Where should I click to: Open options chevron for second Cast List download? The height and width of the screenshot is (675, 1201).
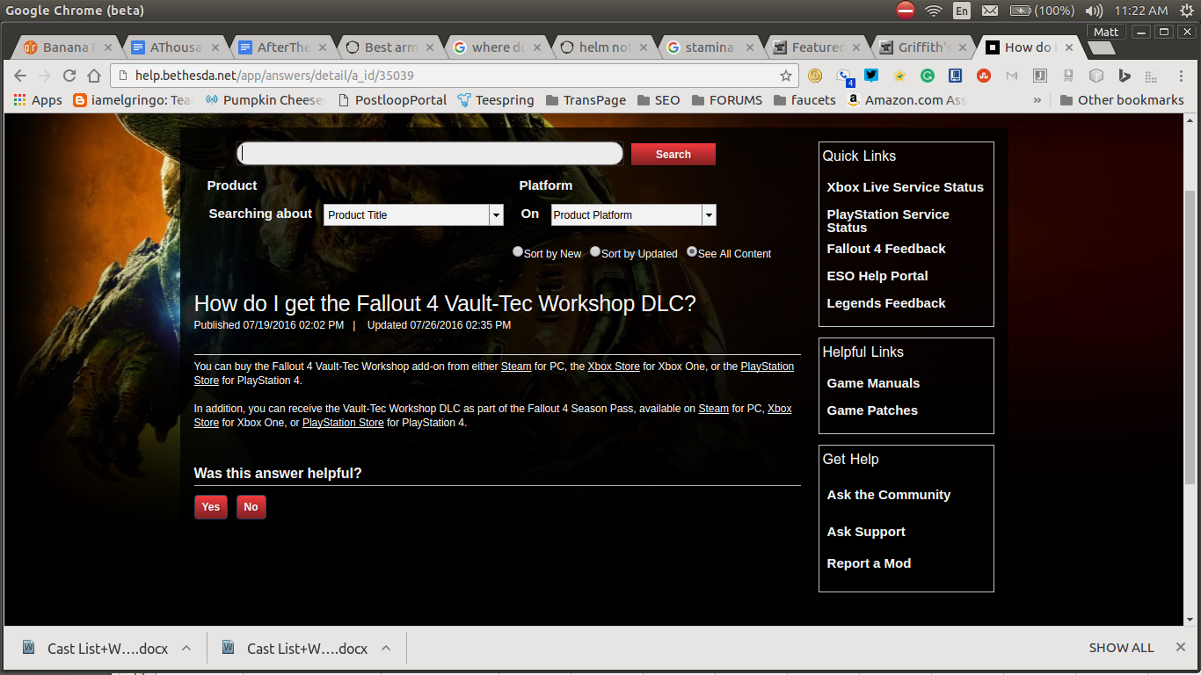386,648
